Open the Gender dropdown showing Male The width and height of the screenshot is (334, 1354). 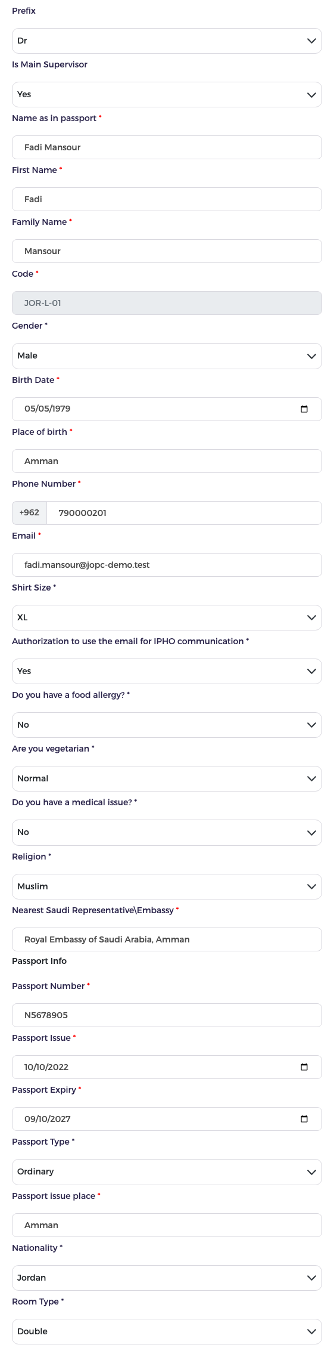click(x=167, y=356)
